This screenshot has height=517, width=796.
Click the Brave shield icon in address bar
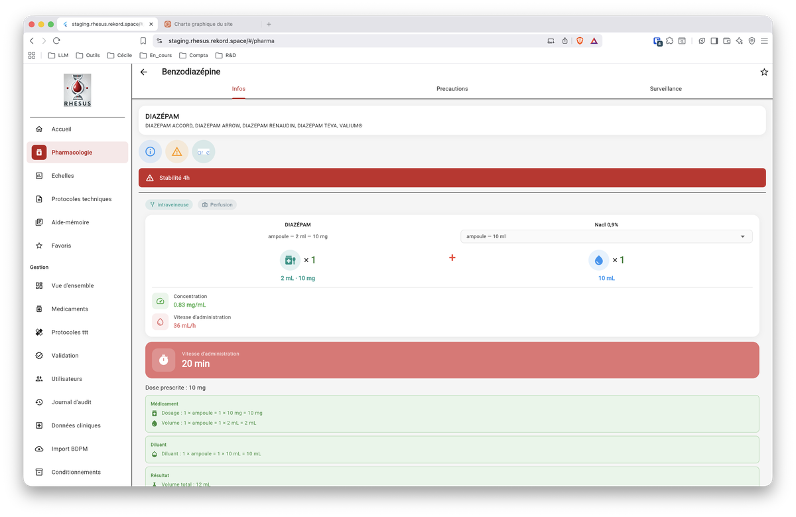point(580,40)
